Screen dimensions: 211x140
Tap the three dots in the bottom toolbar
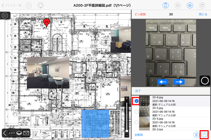pyautogui.click(x=12, y=133)
